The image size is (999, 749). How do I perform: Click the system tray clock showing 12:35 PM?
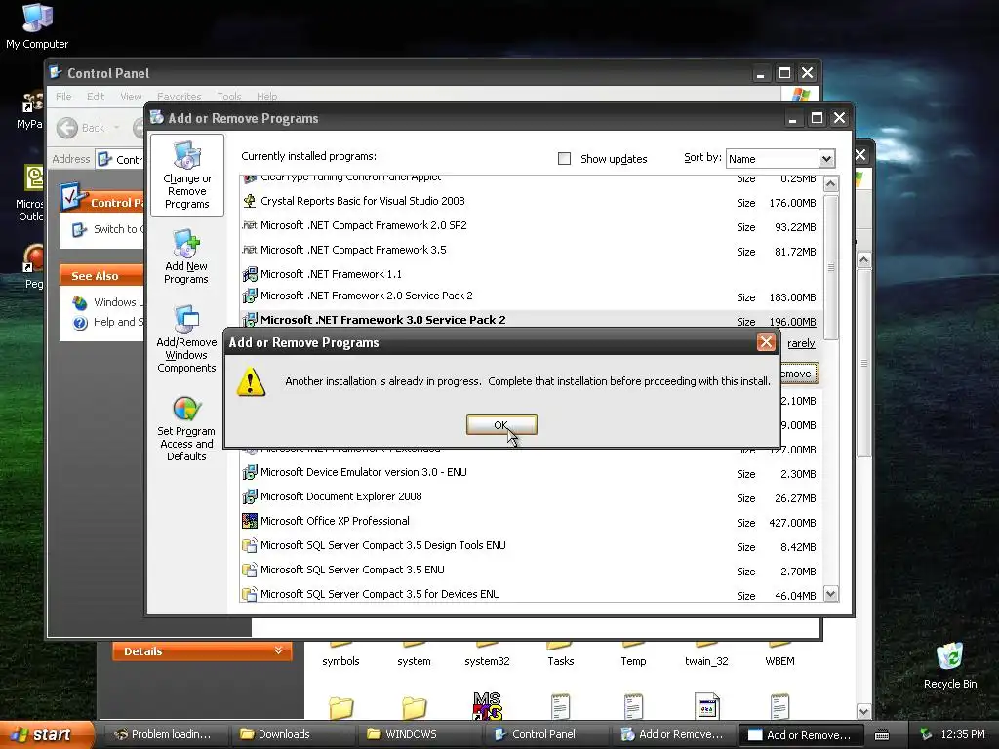963,734
